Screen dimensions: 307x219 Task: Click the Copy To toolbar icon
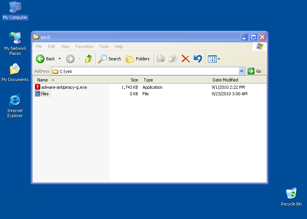click(x=173, y=59)
